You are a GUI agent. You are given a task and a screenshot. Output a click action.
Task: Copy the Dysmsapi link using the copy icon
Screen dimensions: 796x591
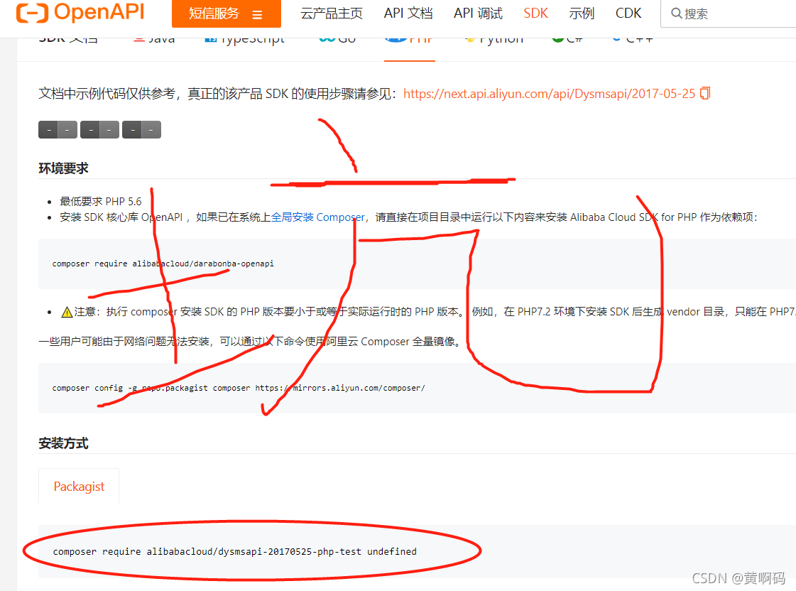click(x=705, y=94)
